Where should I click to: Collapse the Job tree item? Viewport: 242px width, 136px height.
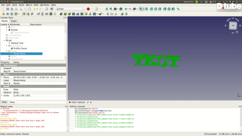tap(4, 40)
